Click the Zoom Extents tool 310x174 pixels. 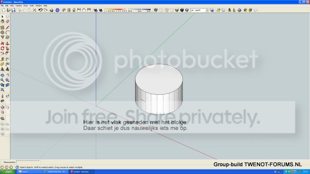(2, 90)
